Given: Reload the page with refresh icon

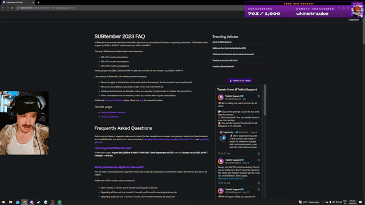Looking at the screenshot, I should tap(12, 8).
